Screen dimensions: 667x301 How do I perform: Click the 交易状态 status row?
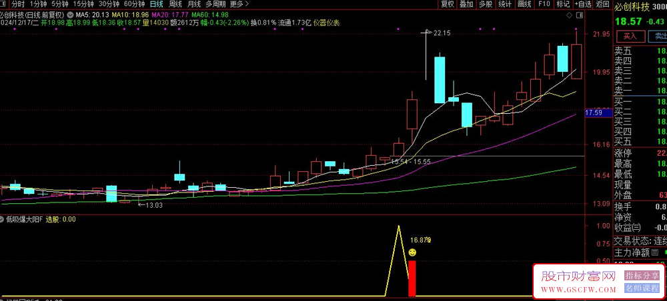[x=640, y=241]
